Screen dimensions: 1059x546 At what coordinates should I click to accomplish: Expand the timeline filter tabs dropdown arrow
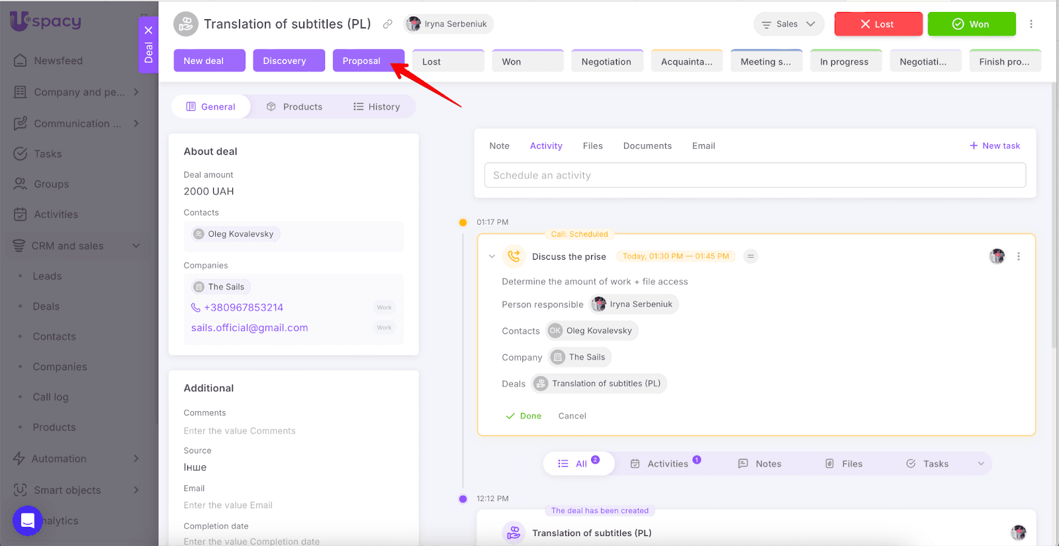[981, 464]
